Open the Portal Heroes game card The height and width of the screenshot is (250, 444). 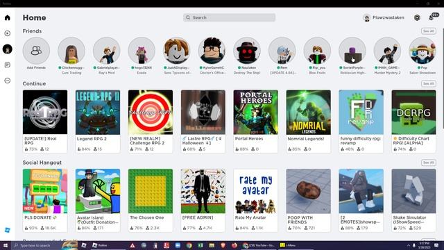(256, 122)
